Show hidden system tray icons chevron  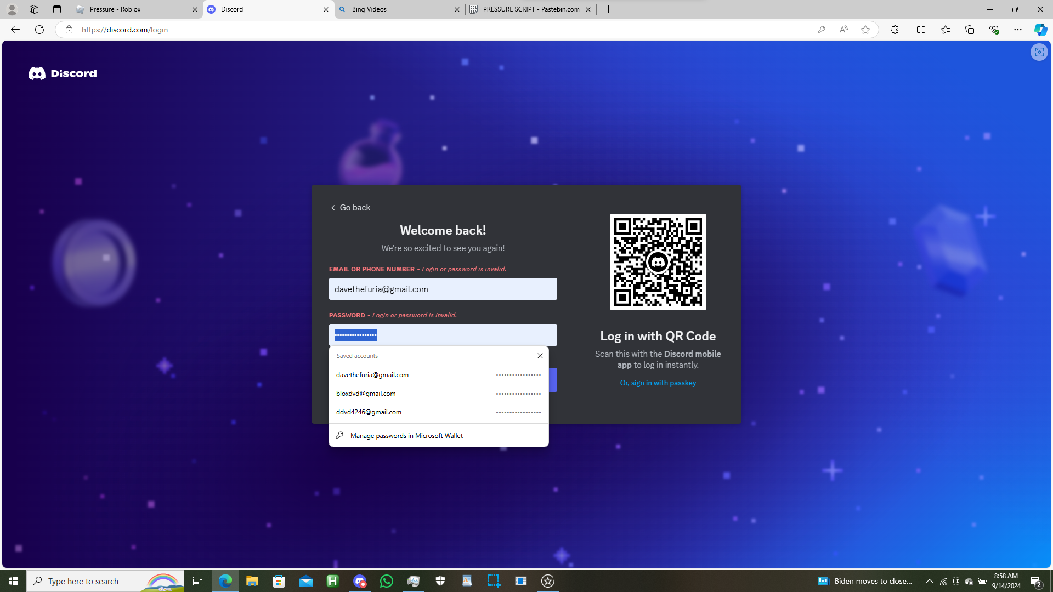[x=929, y=581]
